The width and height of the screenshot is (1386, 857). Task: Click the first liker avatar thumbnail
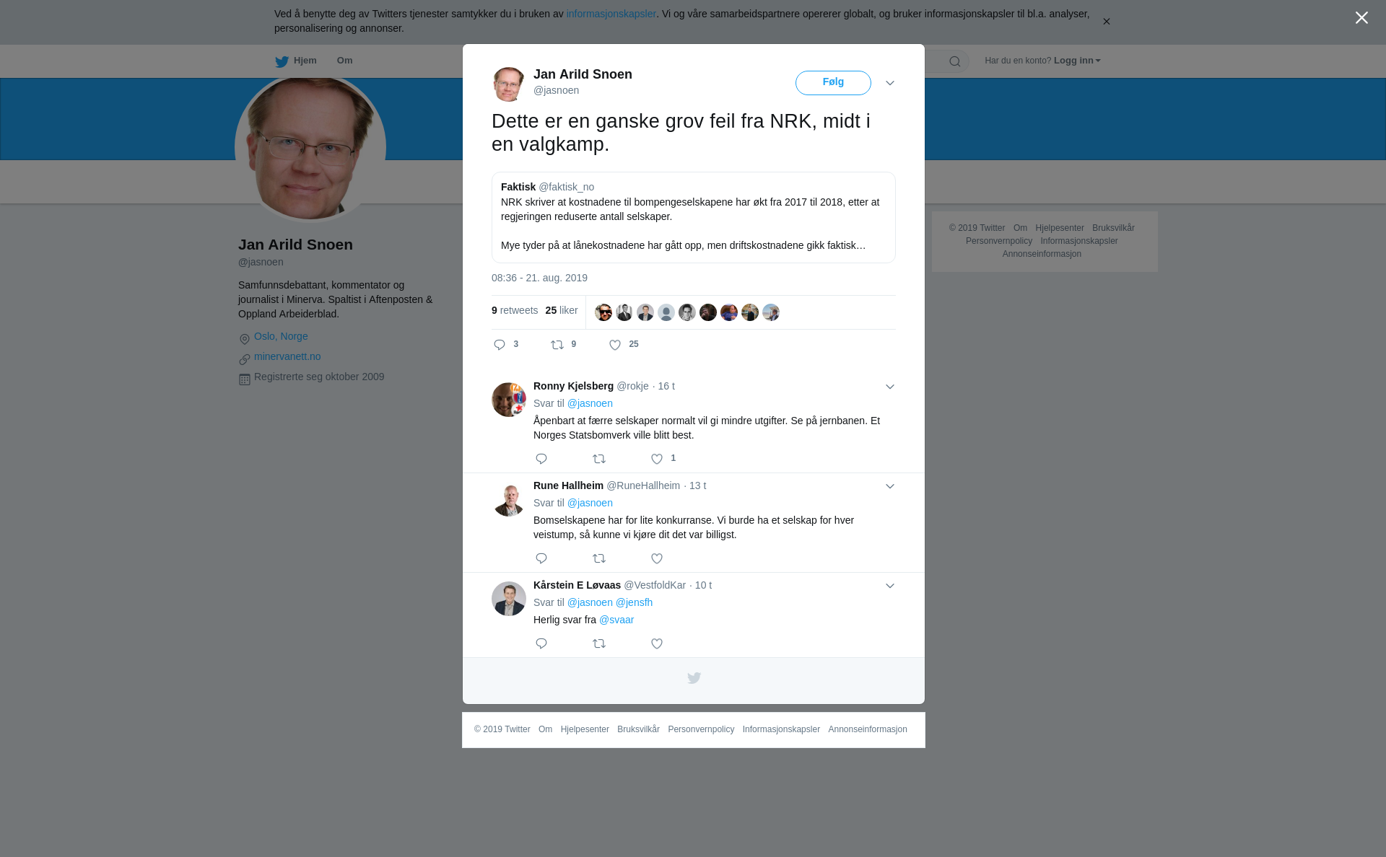603,312
